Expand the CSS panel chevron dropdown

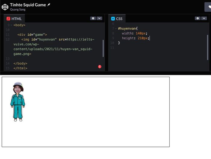pos(204,18)
